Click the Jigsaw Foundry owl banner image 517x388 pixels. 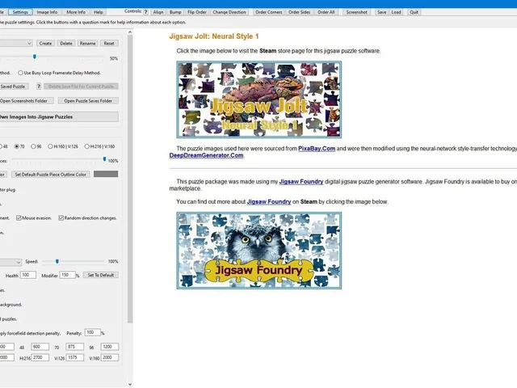[x=258, y=251]
